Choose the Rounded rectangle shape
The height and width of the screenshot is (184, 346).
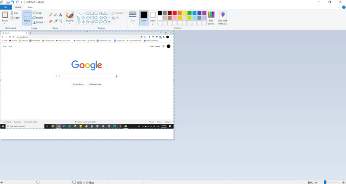point(96,13)
